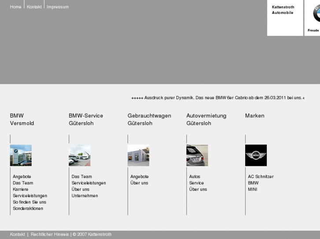Click the news ticker about BMW 6er Cabrio

pos(217,98)
